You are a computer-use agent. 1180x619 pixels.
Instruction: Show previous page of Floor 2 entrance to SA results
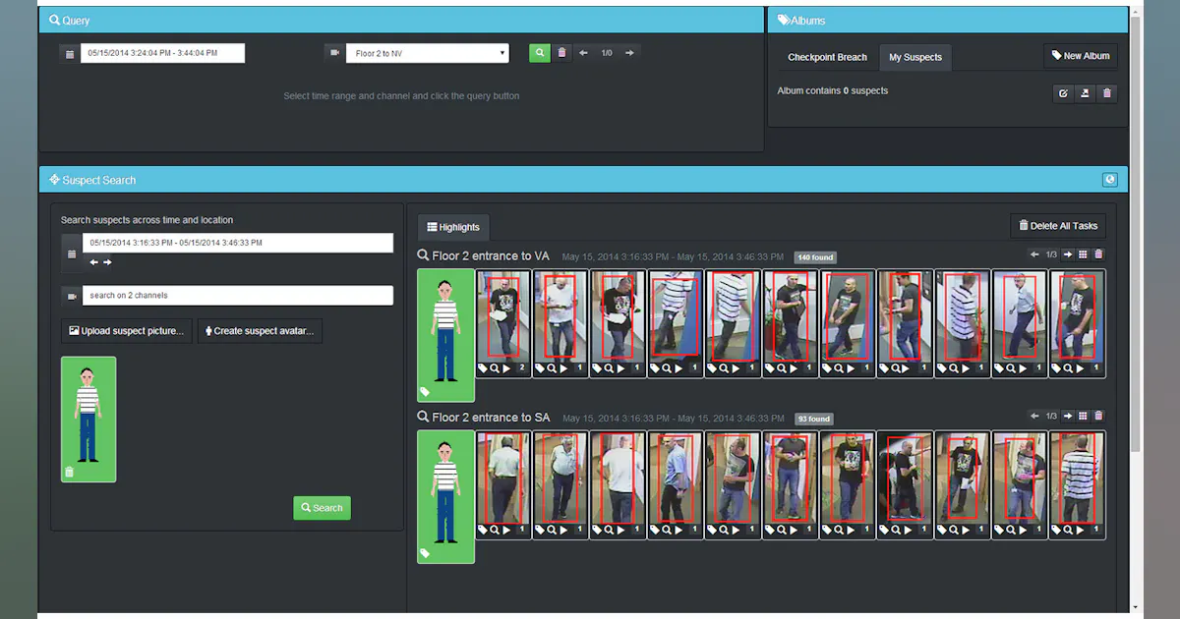[x=1034, y=416]
